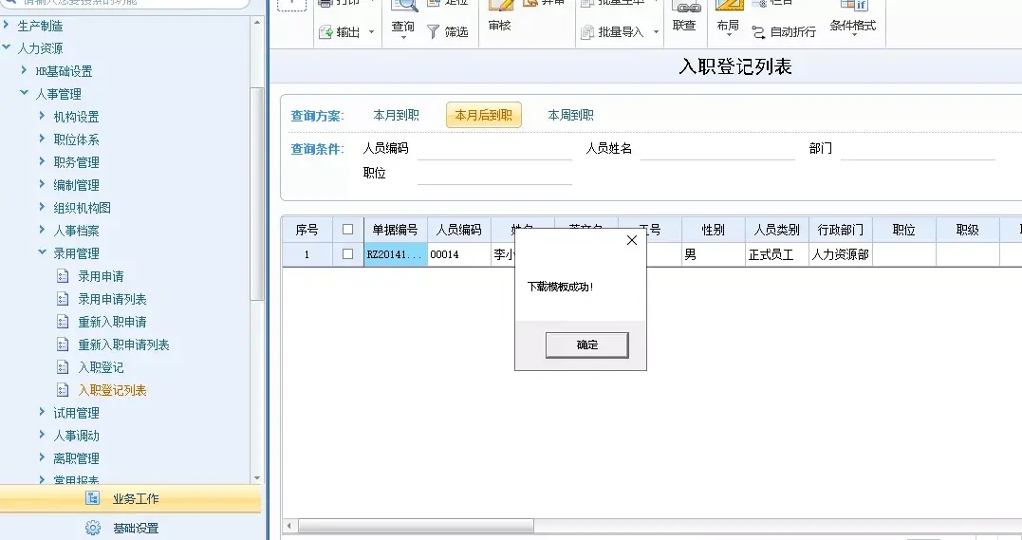Select the 本月到职 query scheme
Viewport: 1022px width, 540px height.
(x=397, y=116)
